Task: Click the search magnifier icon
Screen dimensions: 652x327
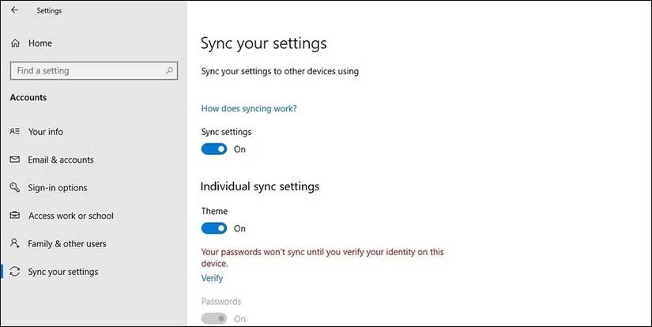Action: 169,70
